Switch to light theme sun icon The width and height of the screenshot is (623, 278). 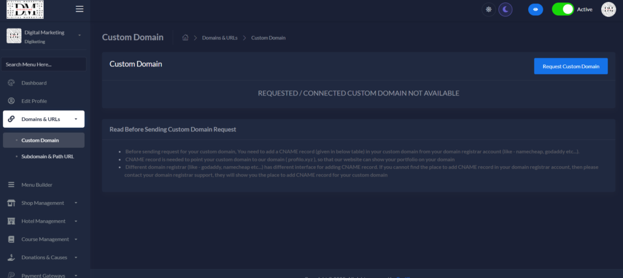[489, 10]
